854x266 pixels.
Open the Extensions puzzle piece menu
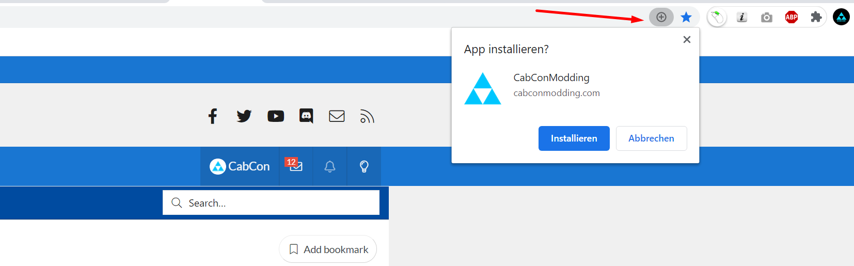pos(816,18)
